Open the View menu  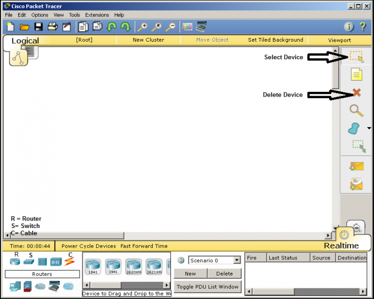[58, 15]
